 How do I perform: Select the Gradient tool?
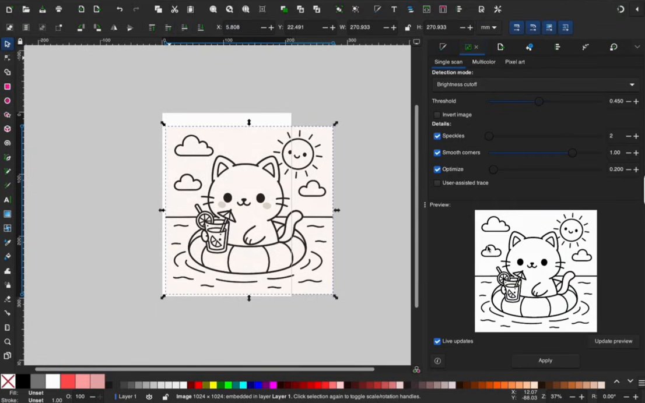pyautogui.click(x=7, y=214)
